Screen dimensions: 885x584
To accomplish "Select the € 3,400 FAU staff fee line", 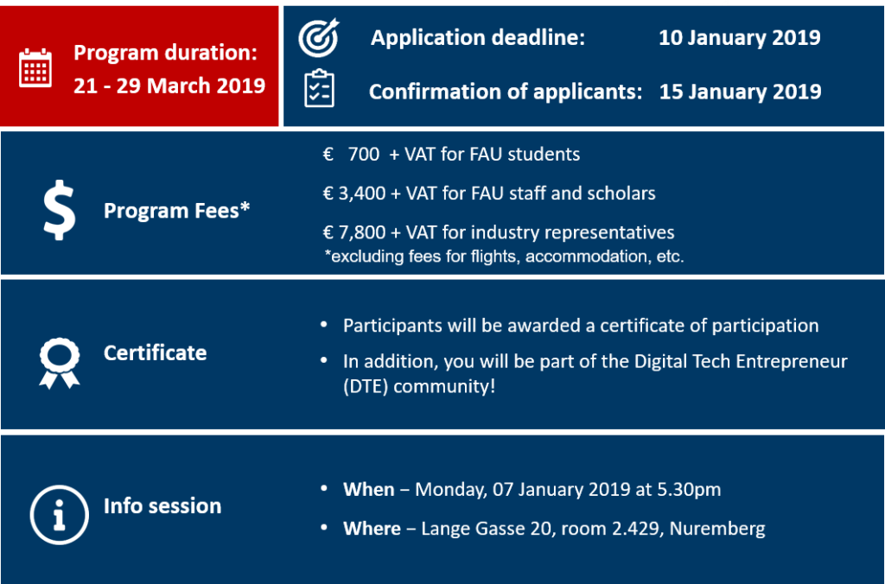I will tap(489, 194).
